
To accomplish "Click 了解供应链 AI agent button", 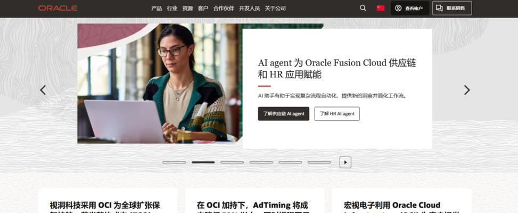I will tap(283, 113).
